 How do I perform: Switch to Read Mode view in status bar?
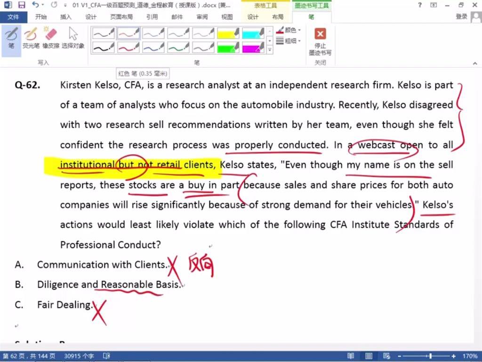point(351,356)
